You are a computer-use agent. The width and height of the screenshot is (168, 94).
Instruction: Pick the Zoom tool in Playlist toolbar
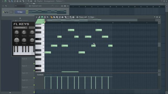pos(29,1)
